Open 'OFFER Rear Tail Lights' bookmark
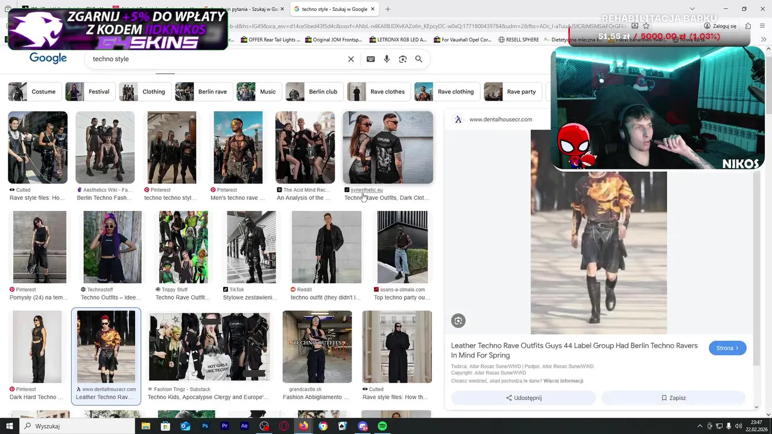Screen dimensions: 772x434 click(x=270, y=40)
